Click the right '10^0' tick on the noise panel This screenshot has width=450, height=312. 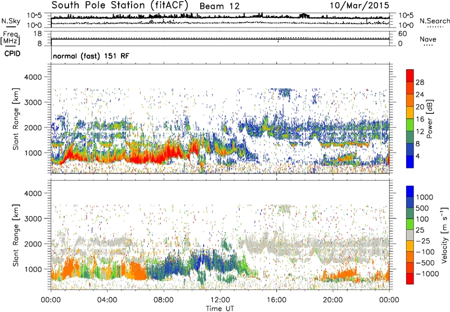coord(406,25)
